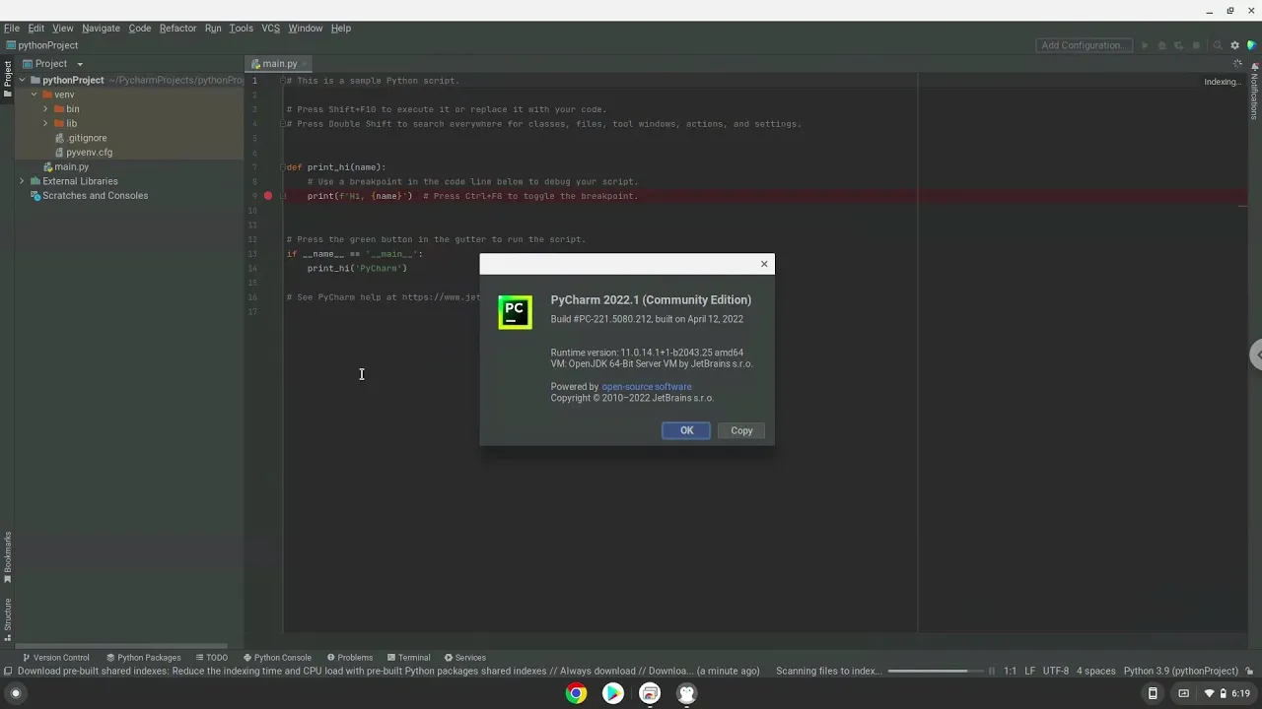
Task: Click the main.py file icon in project tree
Action: coord(48,167)
